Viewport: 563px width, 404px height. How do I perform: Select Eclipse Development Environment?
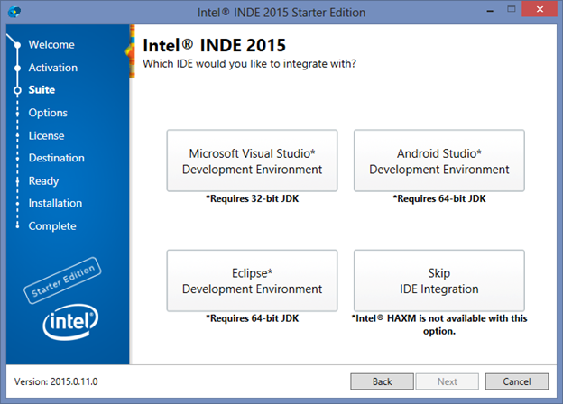click(x=252, y=280)
